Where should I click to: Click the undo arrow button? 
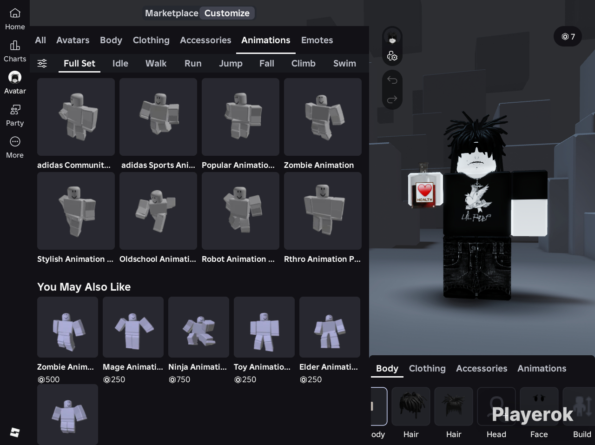tap(392, 80)
